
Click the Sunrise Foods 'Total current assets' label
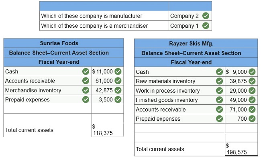29,130
